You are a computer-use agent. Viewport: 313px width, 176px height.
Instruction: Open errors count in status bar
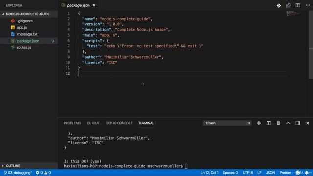click(39, 173)
